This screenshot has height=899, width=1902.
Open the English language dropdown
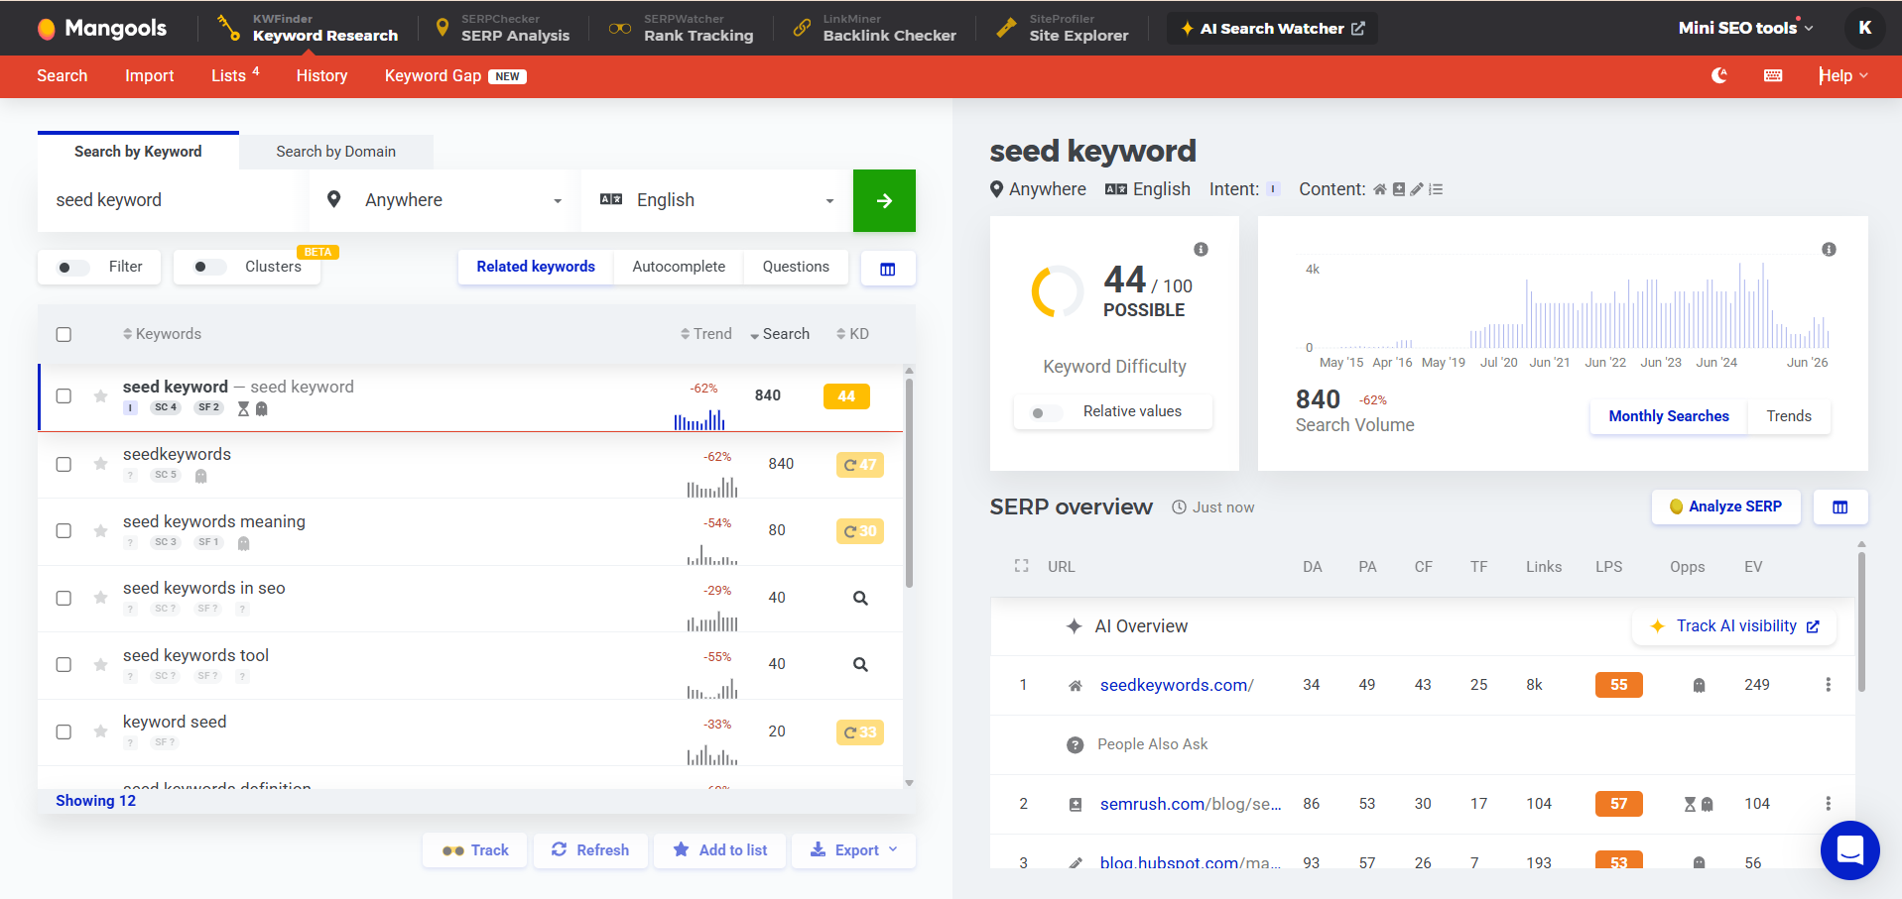point(716,200)
